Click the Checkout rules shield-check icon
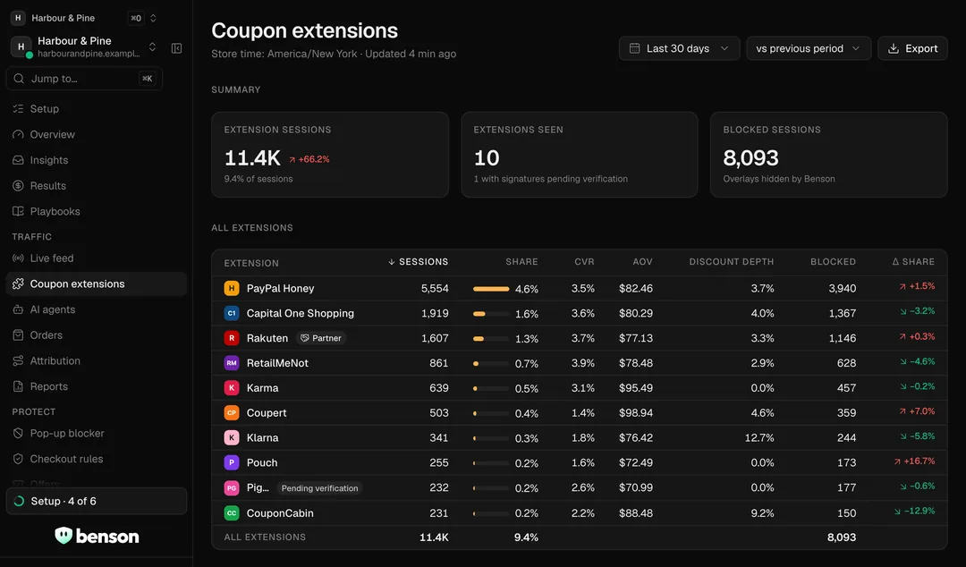 18,459
